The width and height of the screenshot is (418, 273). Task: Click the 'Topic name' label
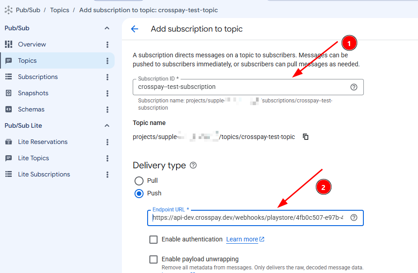tap(149, 123)
